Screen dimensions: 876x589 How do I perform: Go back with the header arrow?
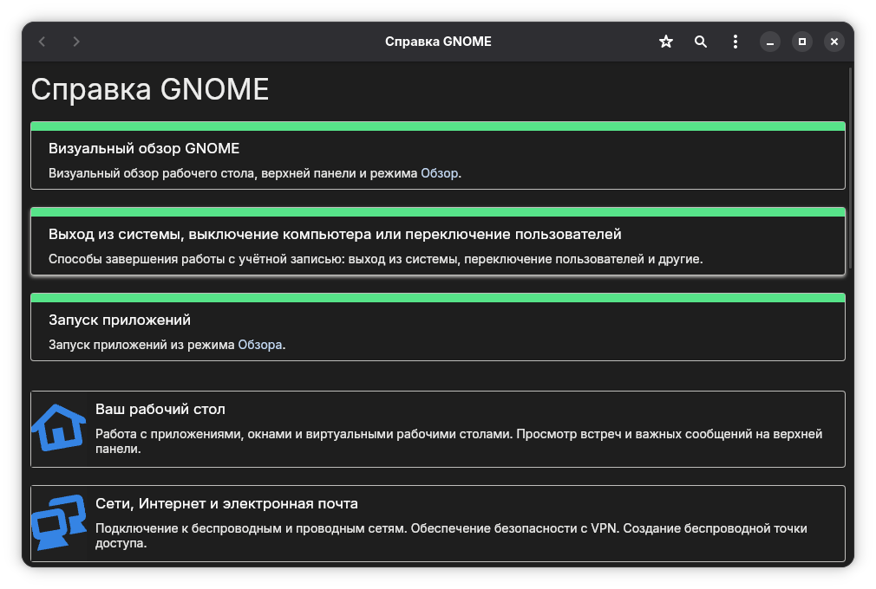42,42
